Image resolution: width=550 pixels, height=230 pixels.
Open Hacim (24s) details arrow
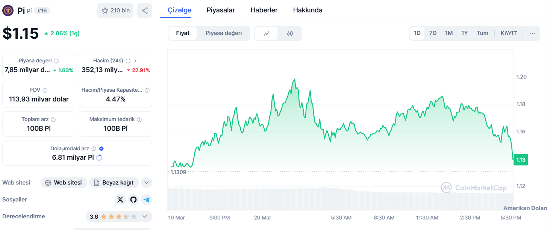tap(136, 61)
